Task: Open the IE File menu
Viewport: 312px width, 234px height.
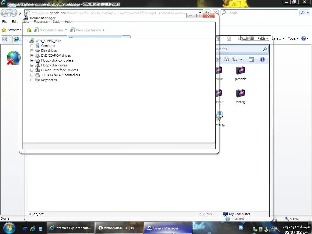Action: [5, 22]
